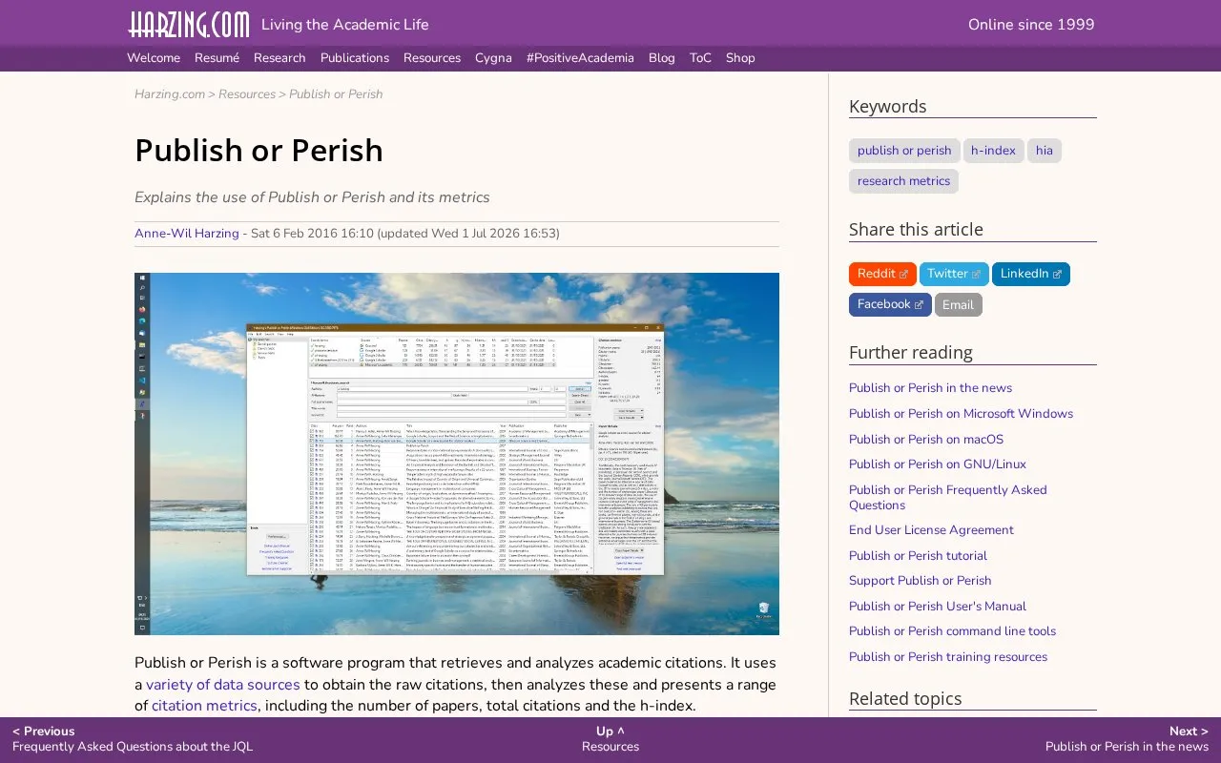Go to the Resumé page in the navigation bar
The height and width of the screenshot is (763, 1221).
[217, 58]
